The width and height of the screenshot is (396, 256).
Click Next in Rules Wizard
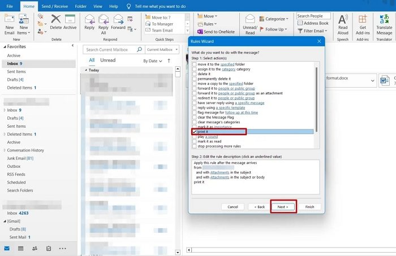[x=283, y=207]
